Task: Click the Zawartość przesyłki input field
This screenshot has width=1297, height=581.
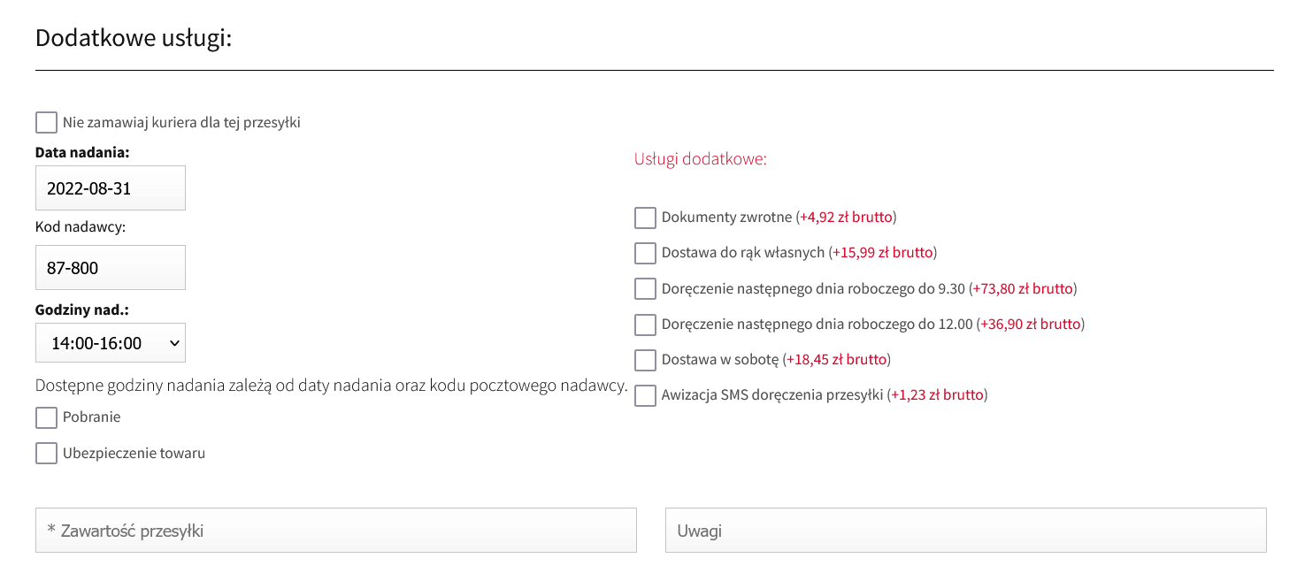Action: 336,531
